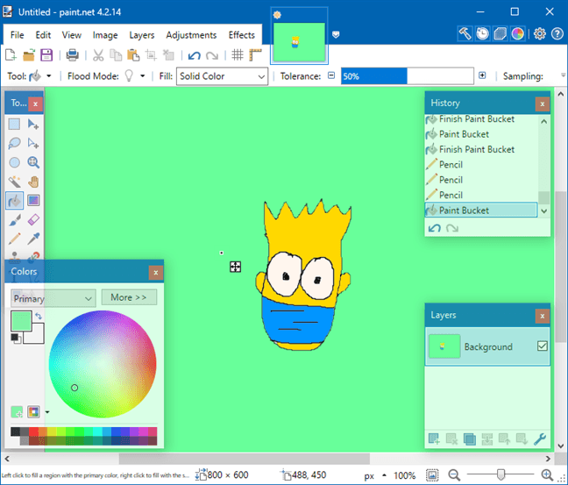
Task: Cut the selection with scissors icon
Action: coord(98,55)
